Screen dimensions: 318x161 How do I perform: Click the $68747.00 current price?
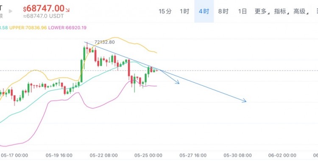tap(44, 8)
